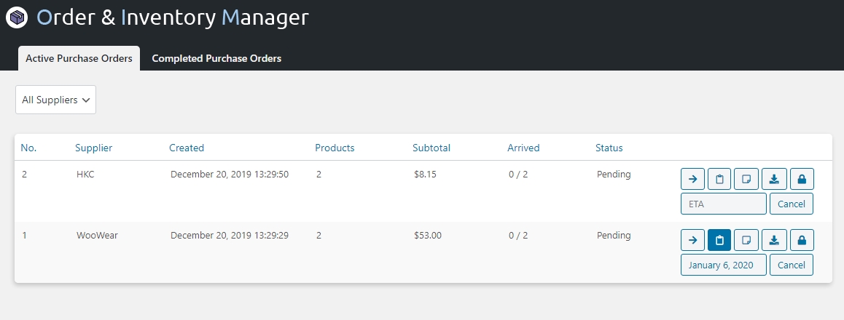Cancel the WooWear purchase order
The height and width of the screenshot is (320, 844).
pyautogui.click(x=792, y=265)
